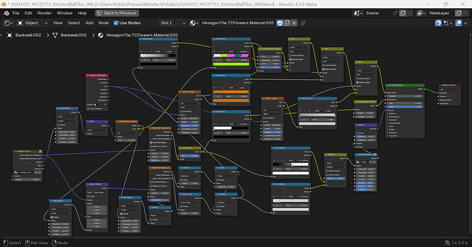Image resolution: width=472 pixels, height=247 pixels.
Task: Open the browse material sphere icon
Action: pos(194,23)
